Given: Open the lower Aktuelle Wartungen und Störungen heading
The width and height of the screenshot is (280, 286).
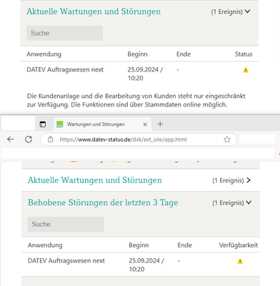Looking at the screenshot, I should coord(95,180).
